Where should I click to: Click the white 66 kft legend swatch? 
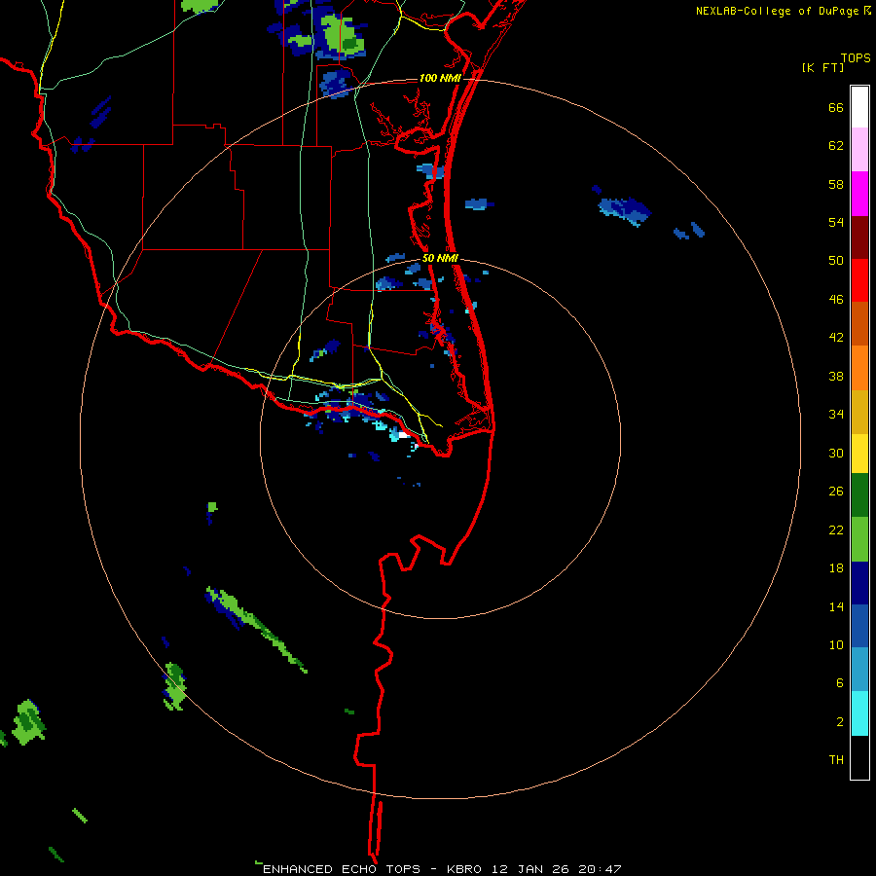859,107
